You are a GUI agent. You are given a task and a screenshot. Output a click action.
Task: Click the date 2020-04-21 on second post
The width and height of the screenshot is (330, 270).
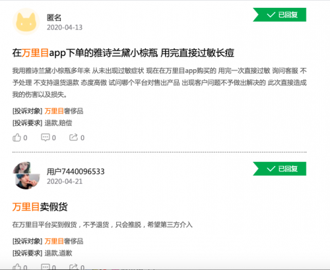click(65, 181)
